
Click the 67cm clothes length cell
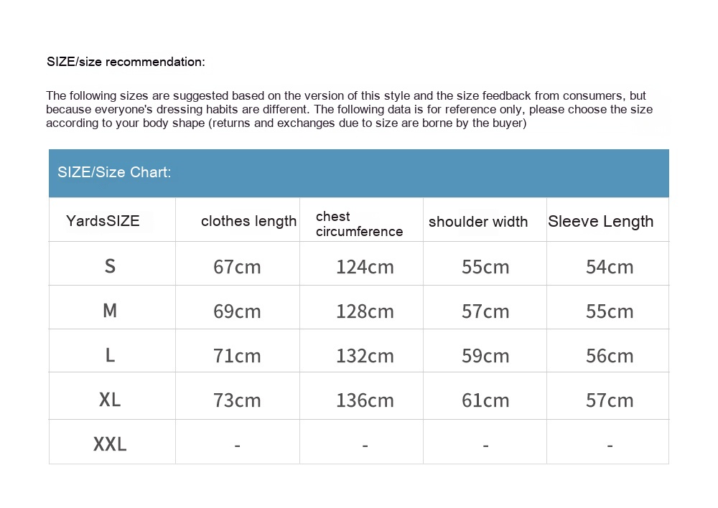(x=237, y=267)
